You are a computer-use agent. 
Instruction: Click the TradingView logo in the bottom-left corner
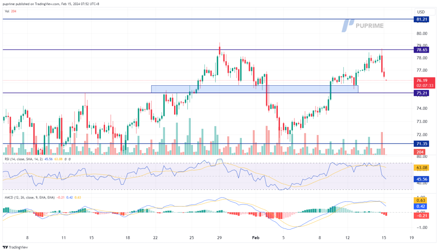[16, 247]
